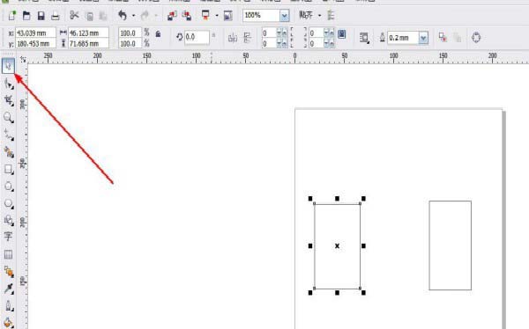Save the current document

[41, 16]
